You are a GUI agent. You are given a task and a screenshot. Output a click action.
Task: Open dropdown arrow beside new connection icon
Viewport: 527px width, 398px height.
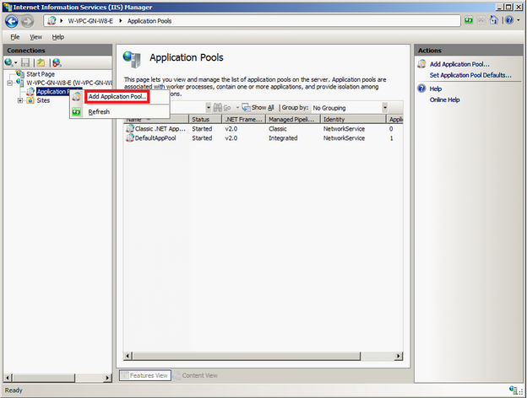click(x=15, y=62)
